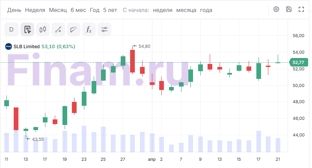Select the 6 мес range
Image resolution: width=312 pixels, height=168 pixels.
point(78,10)
